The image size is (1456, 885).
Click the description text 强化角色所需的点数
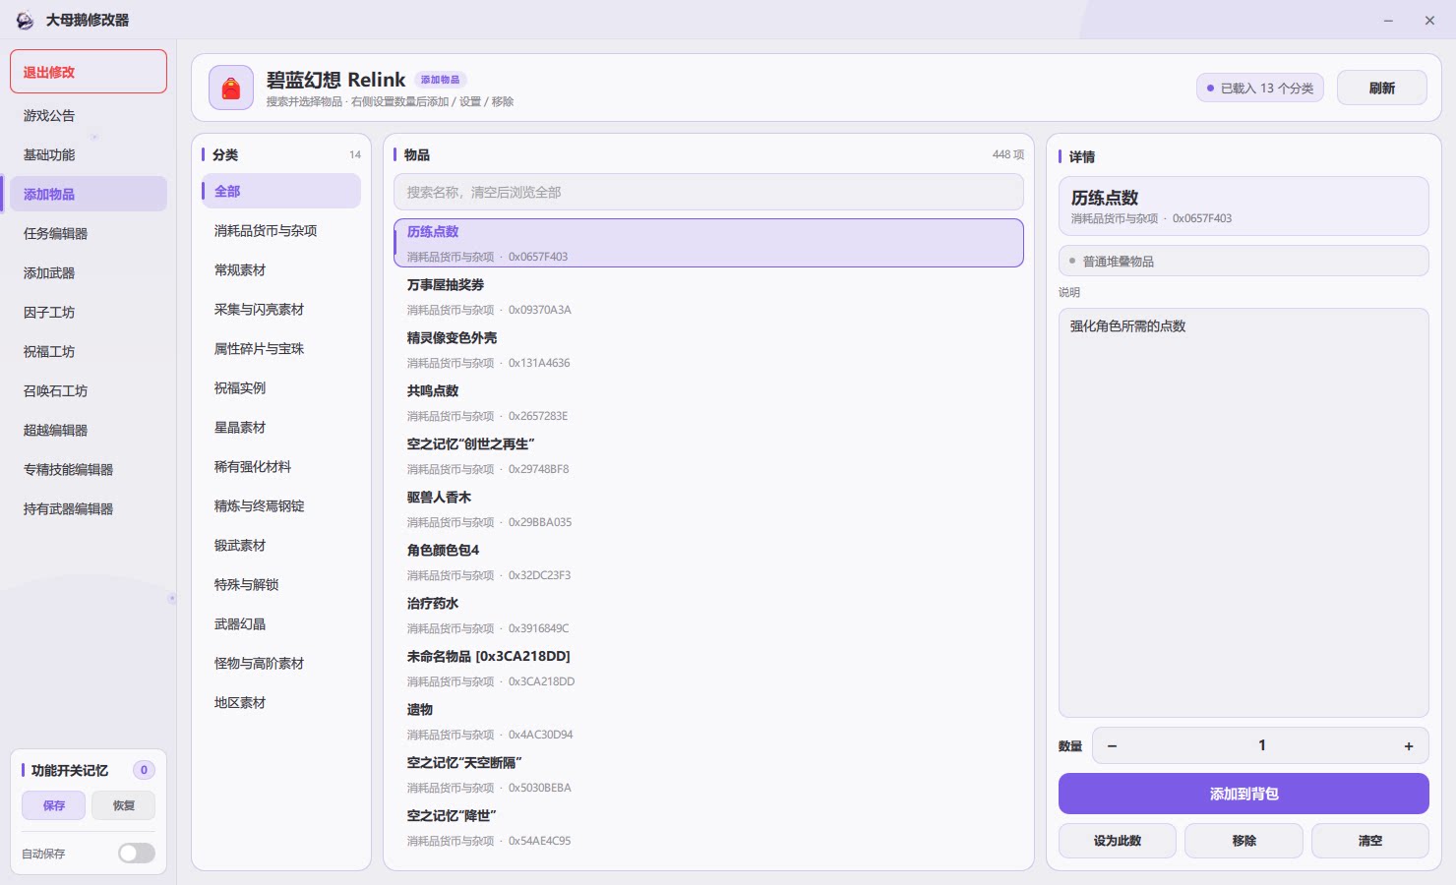tap(1127, 326)
